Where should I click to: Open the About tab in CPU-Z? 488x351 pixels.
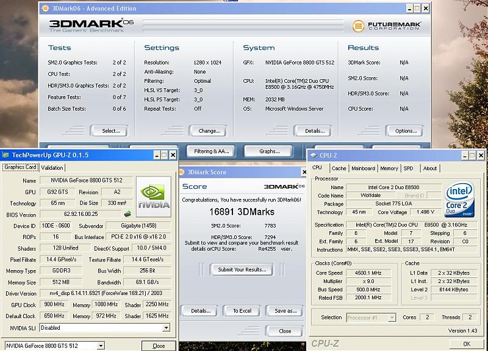430,169
